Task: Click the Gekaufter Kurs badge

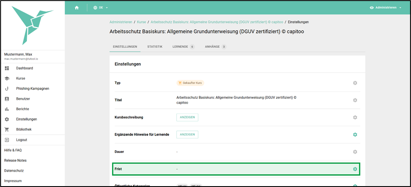Action: 190,83
